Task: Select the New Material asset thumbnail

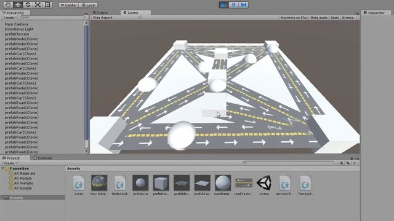Action: click(x=99, y=185)
